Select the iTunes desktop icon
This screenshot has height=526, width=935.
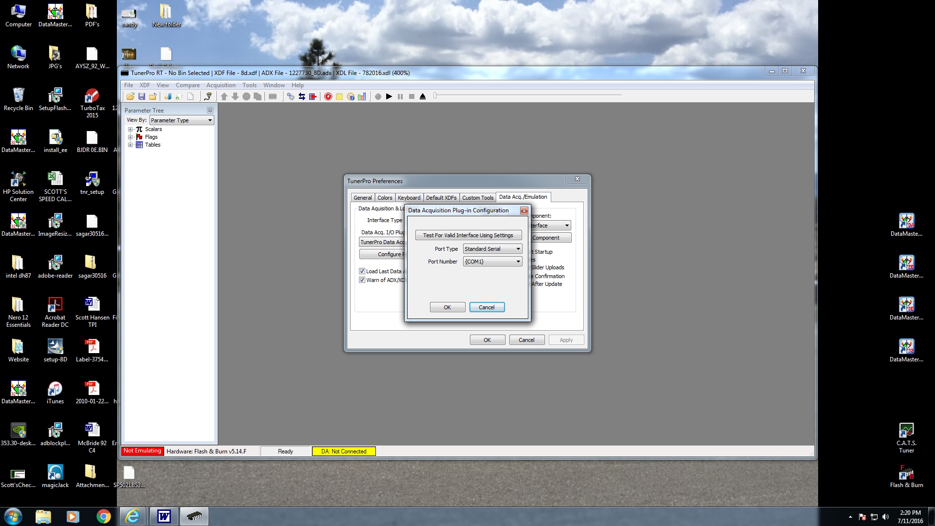(55, 393)
